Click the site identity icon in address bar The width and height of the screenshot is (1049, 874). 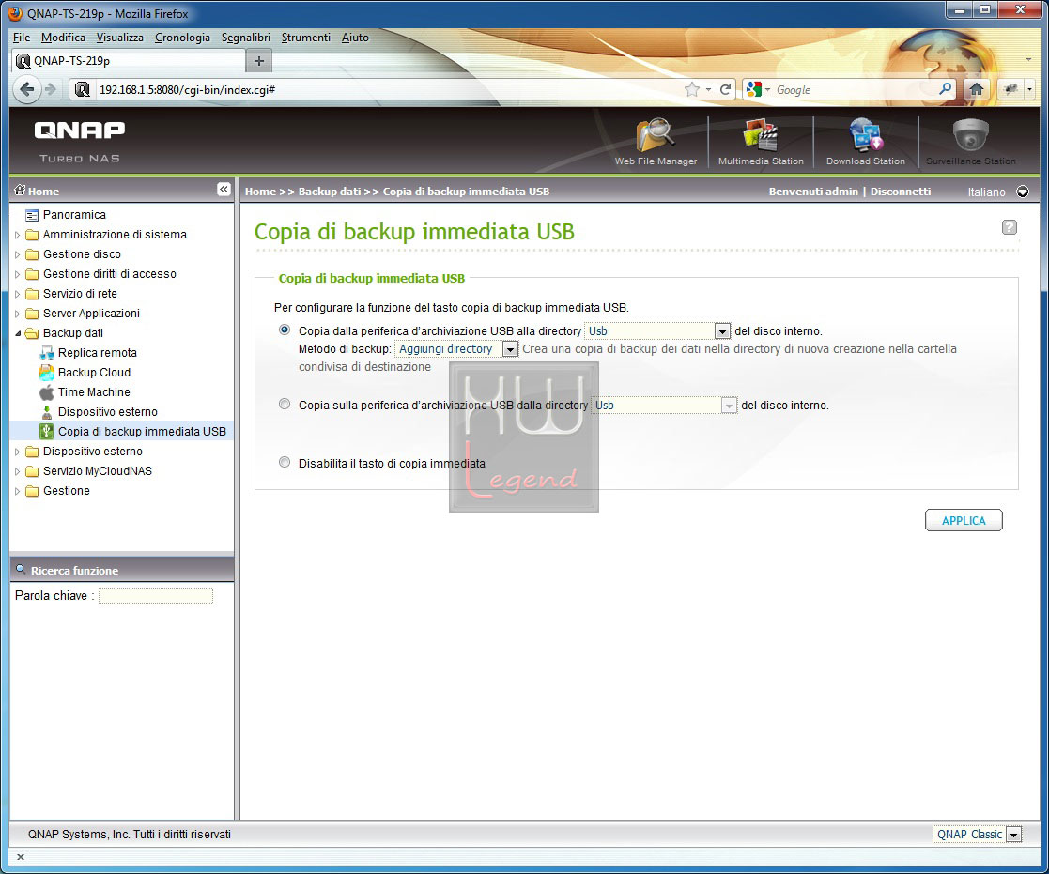coord(83,89)
